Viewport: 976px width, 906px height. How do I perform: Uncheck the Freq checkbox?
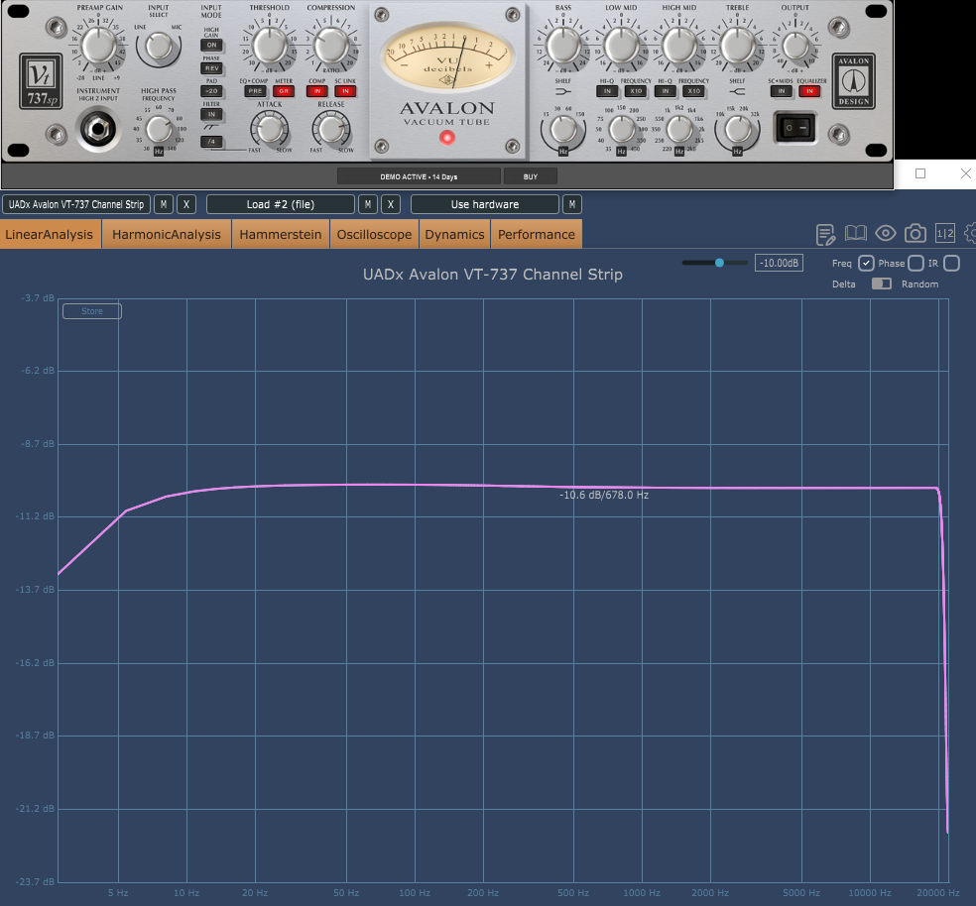[x=866, y=264]
